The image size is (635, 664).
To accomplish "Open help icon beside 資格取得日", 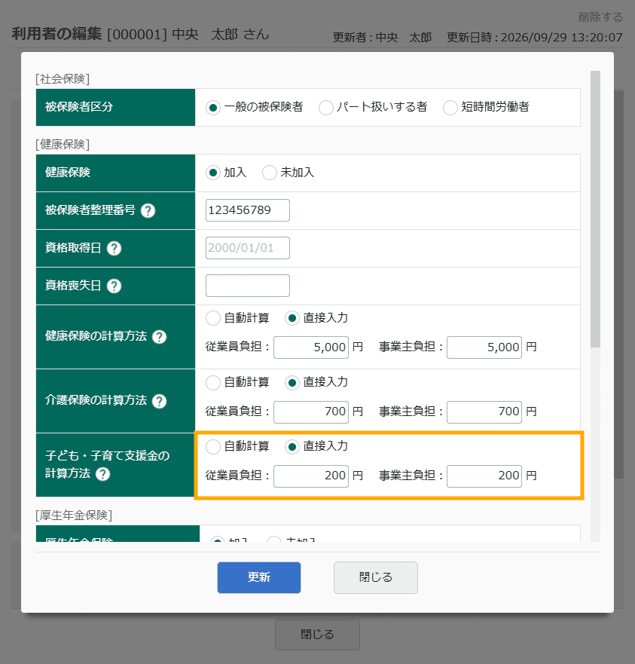I will click(x=114, y=248).
